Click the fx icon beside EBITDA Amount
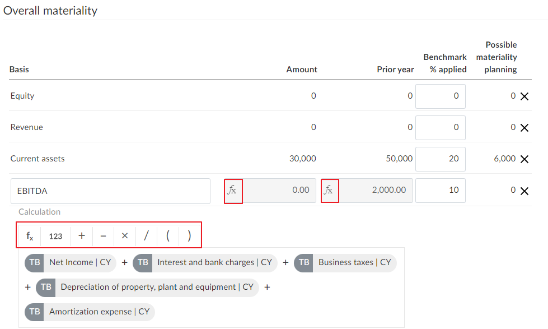548x329 pixels. coord(232,191)
